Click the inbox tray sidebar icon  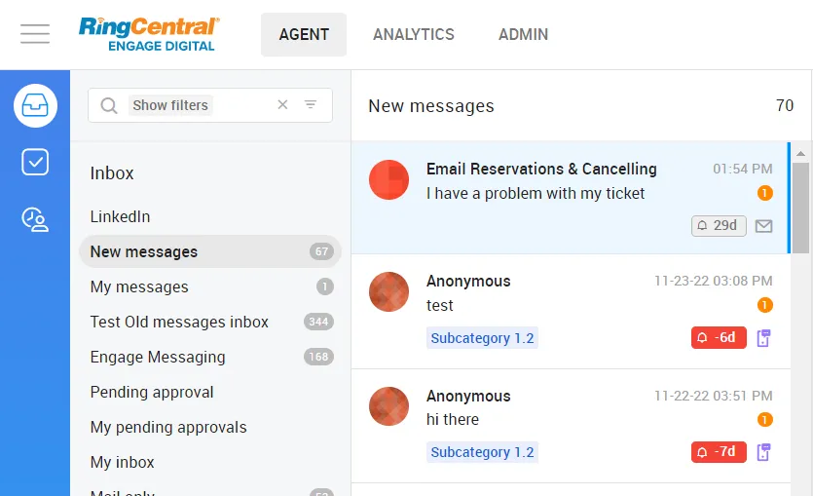pos(35,105)
